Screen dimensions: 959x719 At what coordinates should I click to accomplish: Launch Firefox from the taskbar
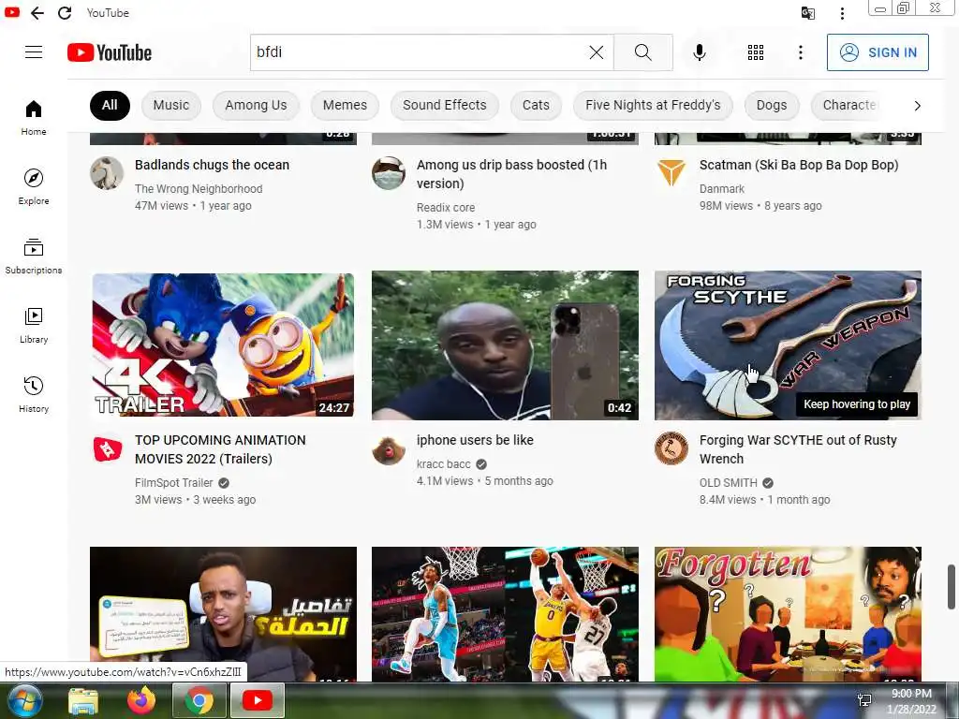141,700
